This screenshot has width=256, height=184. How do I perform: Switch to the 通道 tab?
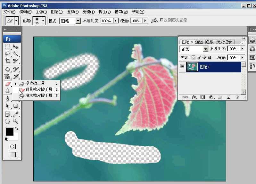[199, 42]
